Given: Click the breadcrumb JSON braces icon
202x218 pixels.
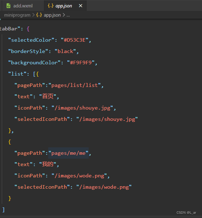Looking at the screenshot, I should [x=39, y=15].
